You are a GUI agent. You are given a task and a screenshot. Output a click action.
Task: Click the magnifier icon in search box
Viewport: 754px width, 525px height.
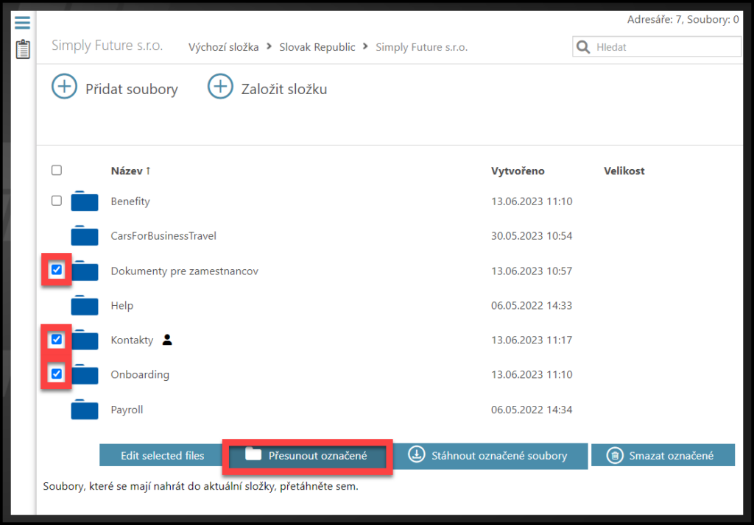pos(583,47)
